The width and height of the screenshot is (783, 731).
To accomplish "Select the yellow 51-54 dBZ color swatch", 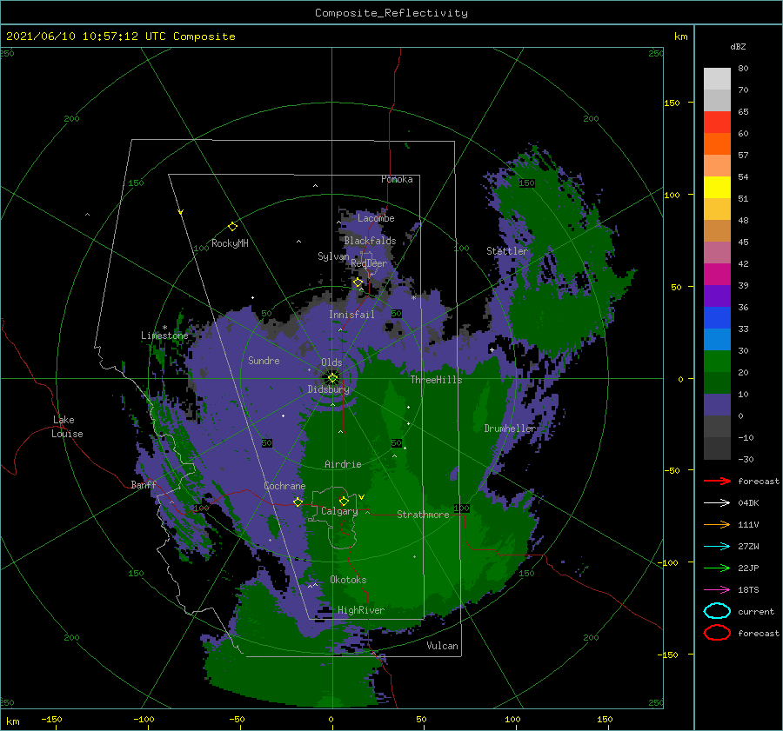I will click(717, 188).
